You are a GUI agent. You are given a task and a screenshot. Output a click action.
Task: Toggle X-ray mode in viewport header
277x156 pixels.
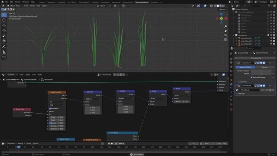pyautogui.click(x=212, y=6)
